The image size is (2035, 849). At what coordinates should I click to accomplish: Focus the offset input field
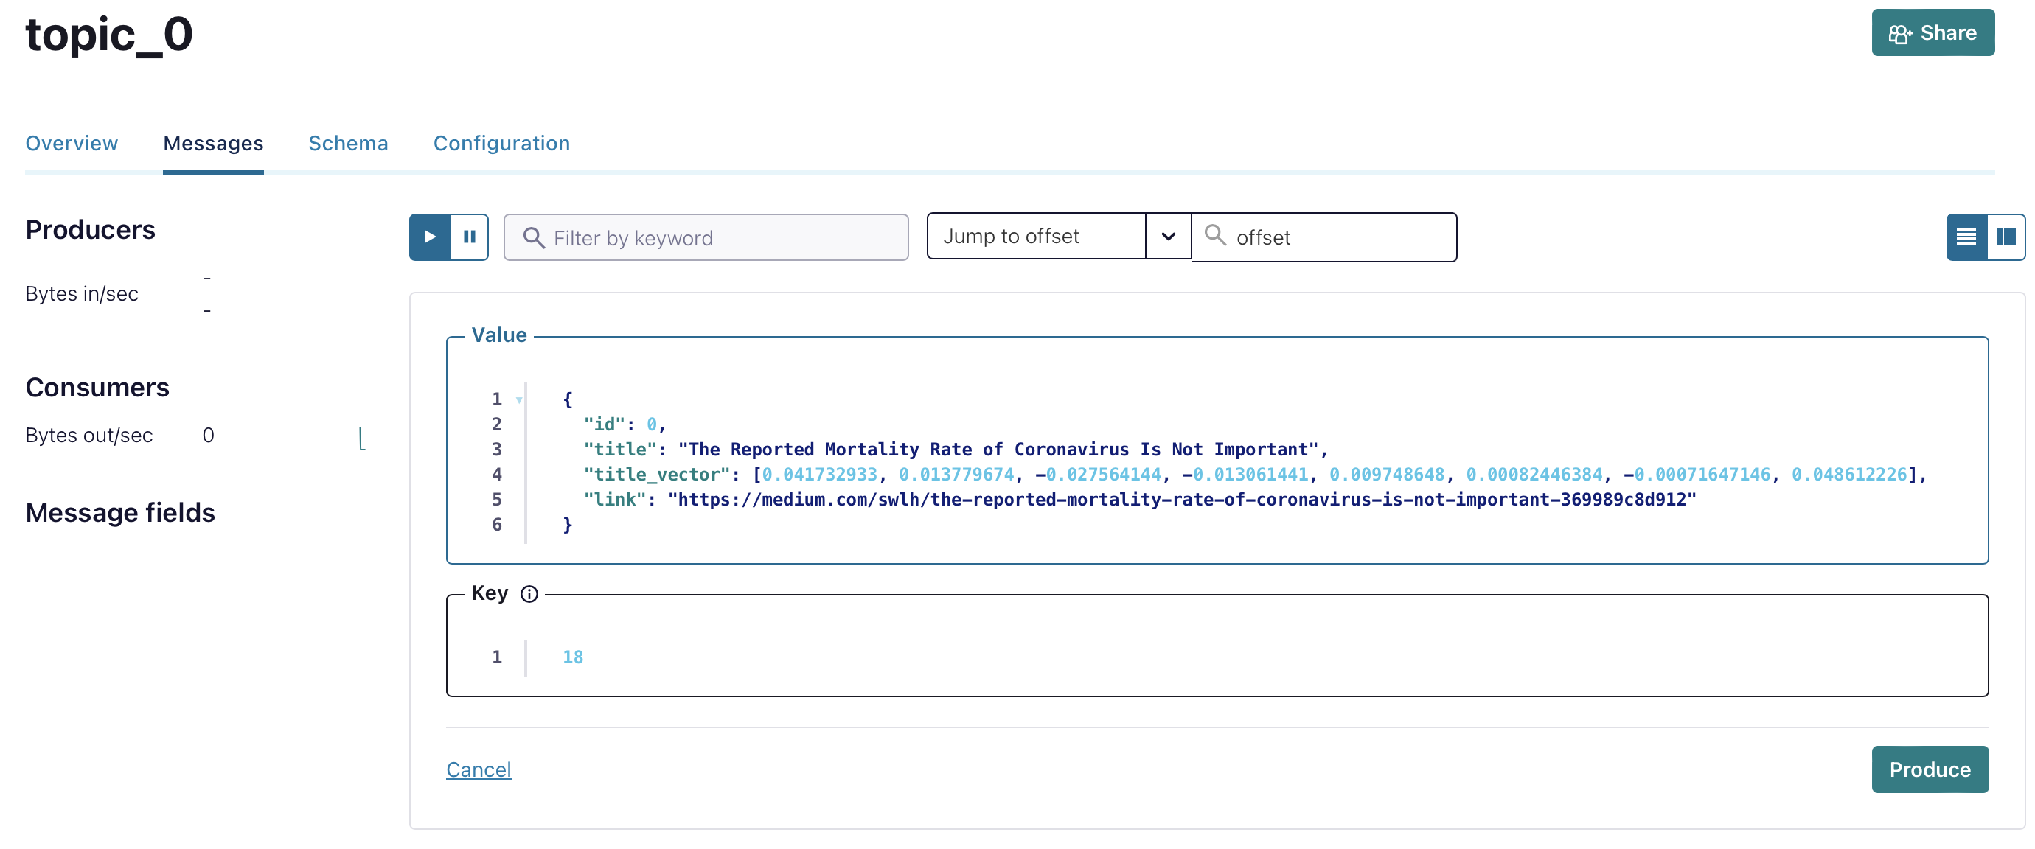coord(1325,238)
